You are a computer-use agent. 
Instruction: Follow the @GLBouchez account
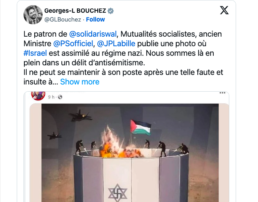95,20
